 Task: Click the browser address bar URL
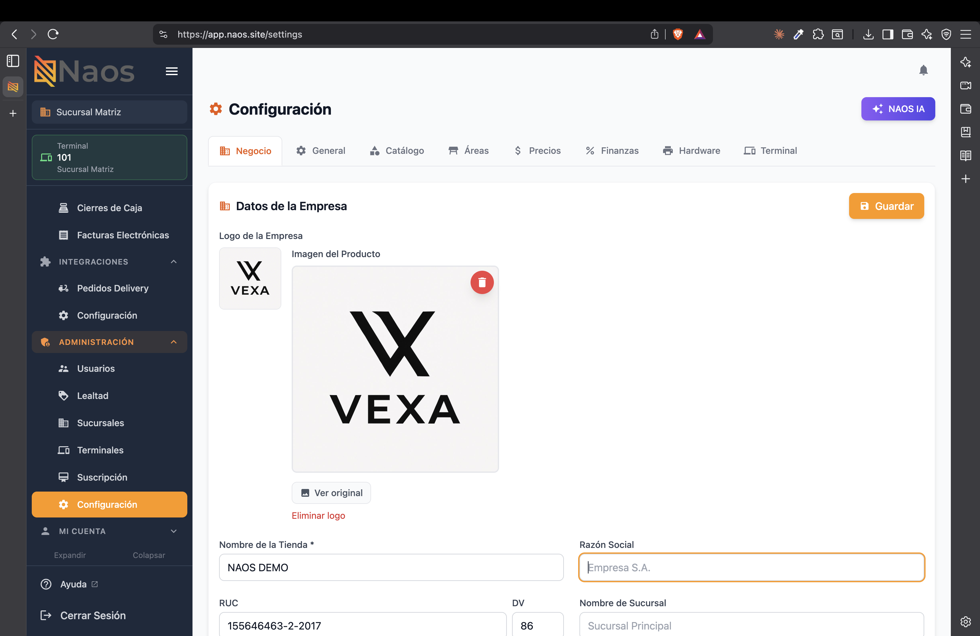[239, 34]
